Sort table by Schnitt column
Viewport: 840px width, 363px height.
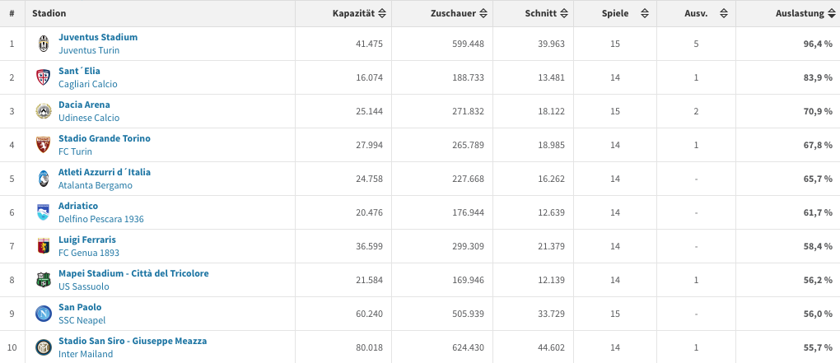[x=546, y=14]
